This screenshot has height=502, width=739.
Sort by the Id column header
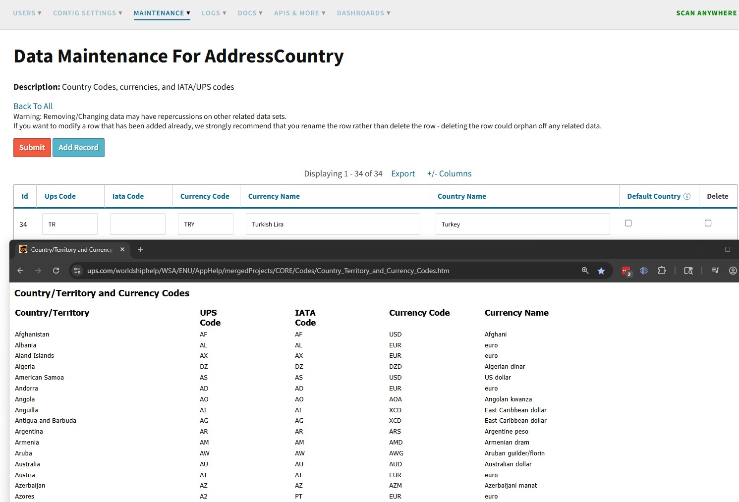click(x=25, y=196)
